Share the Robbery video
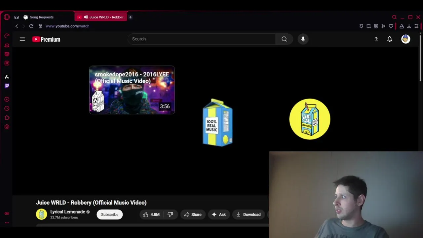 [193, 215]
